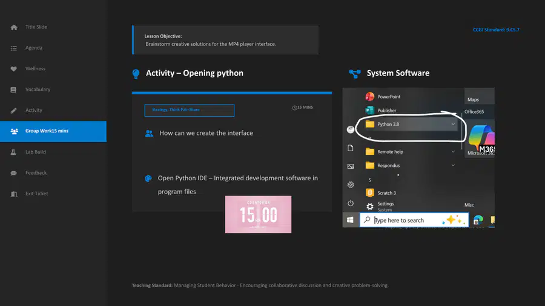Screen dimensions: 545x306
Task: Click the Misc group label
Action: [469, 205]
